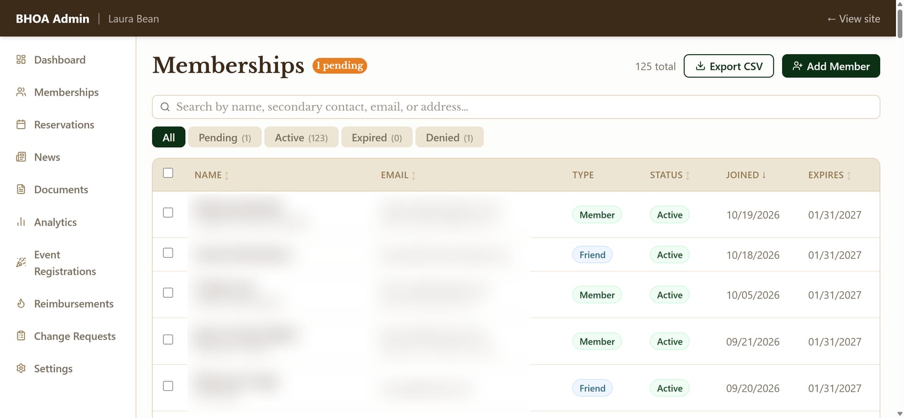Click the Friend tag in 10/18/2026 row
The width and height of the screenshot is (904, 418).
click(x=592, y=255)
